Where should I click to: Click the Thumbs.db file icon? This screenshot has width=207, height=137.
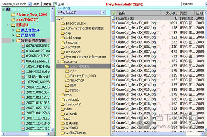113,18
